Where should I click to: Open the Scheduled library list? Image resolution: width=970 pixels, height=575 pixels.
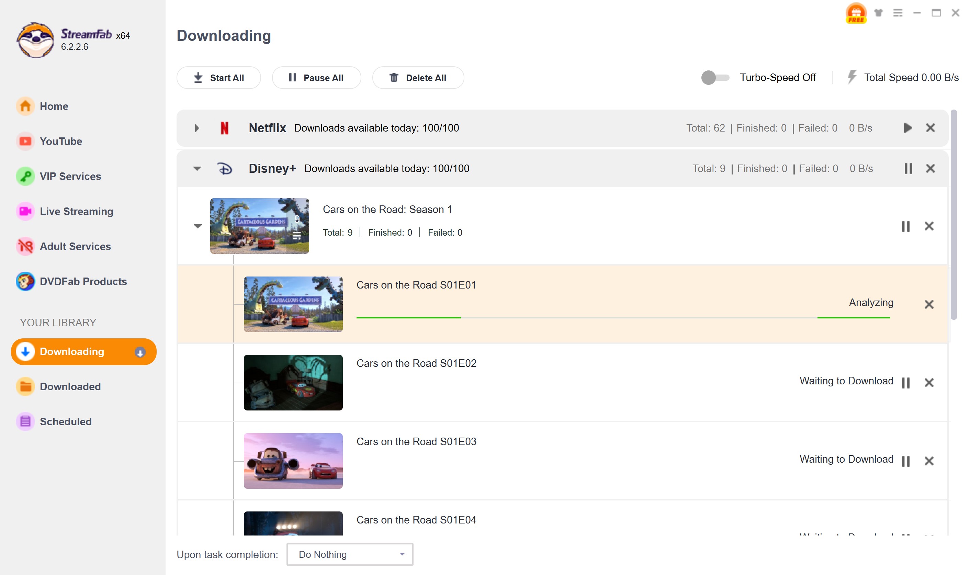[x=54, y=421]
